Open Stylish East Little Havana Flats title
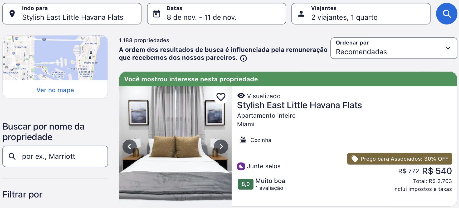This screenshot has height=208, width=459. click(299, 105)
